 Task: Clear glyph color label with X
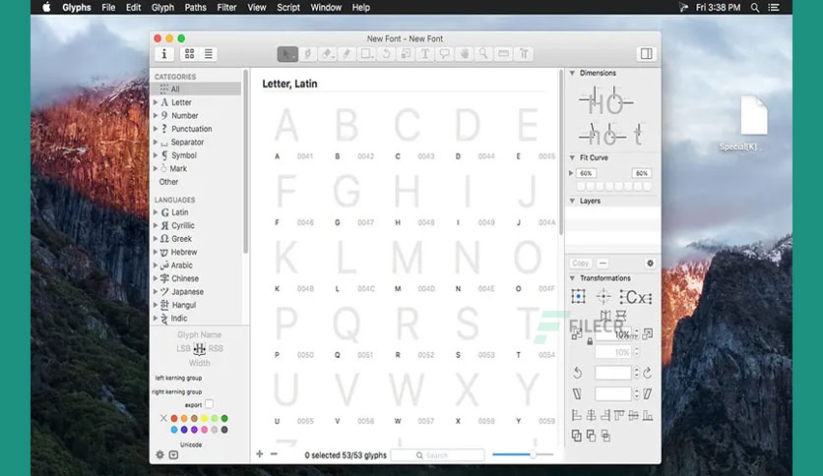click(163, 418)
